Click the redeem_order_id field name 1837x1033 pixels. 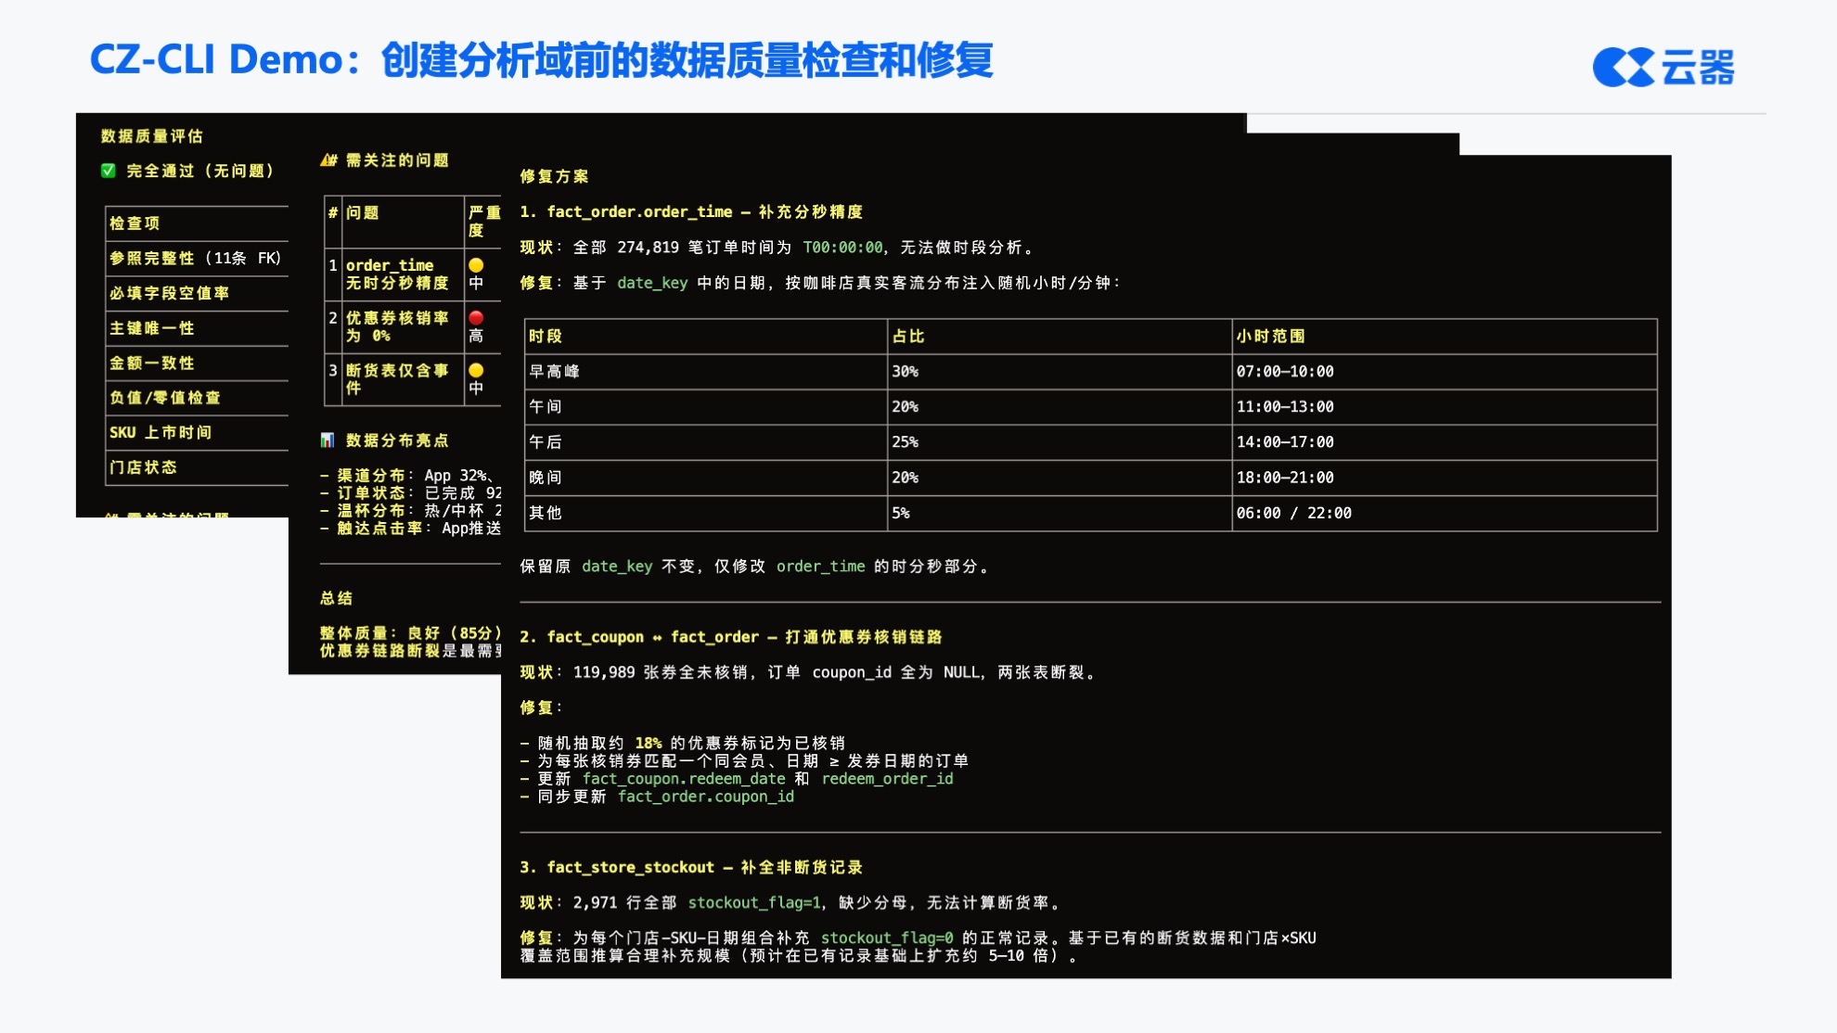pyautogui.click(x=887, y=779)
